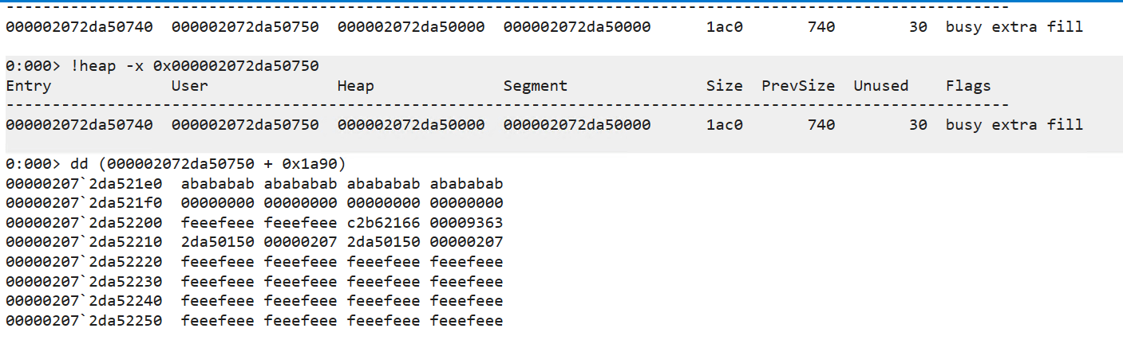The width and height of the screenshot is (1123, 340).
Task: Click the row address 00000207`2da52230
Action: coord(83,282)
